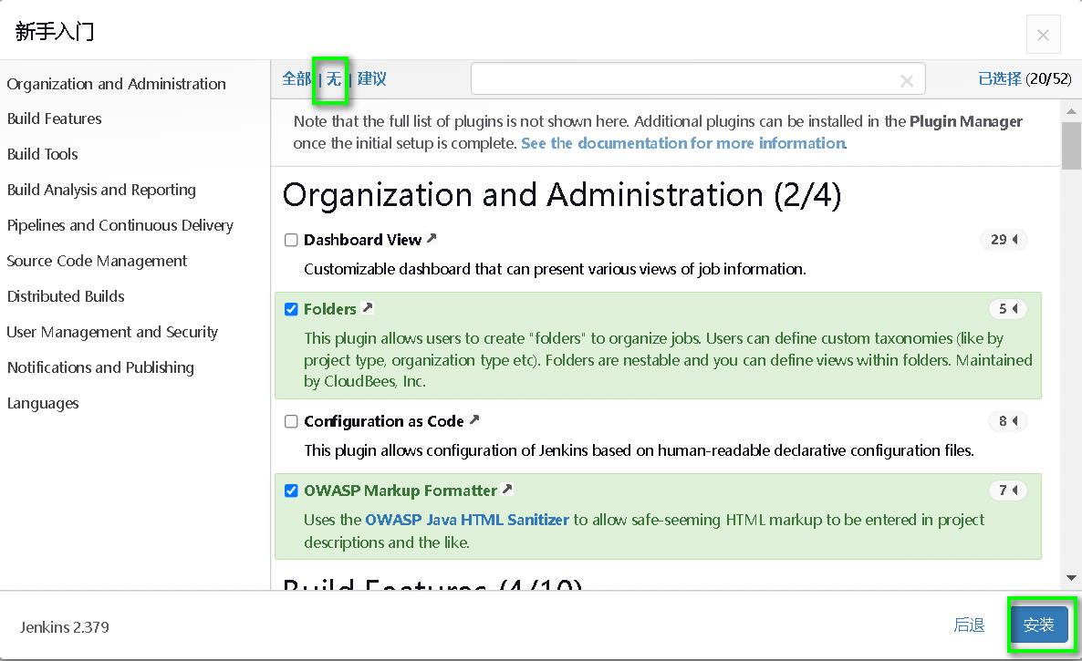This screenshot has width=1082, height=661.
Task: Open Folders plugin external link icon
Action: 367,308
